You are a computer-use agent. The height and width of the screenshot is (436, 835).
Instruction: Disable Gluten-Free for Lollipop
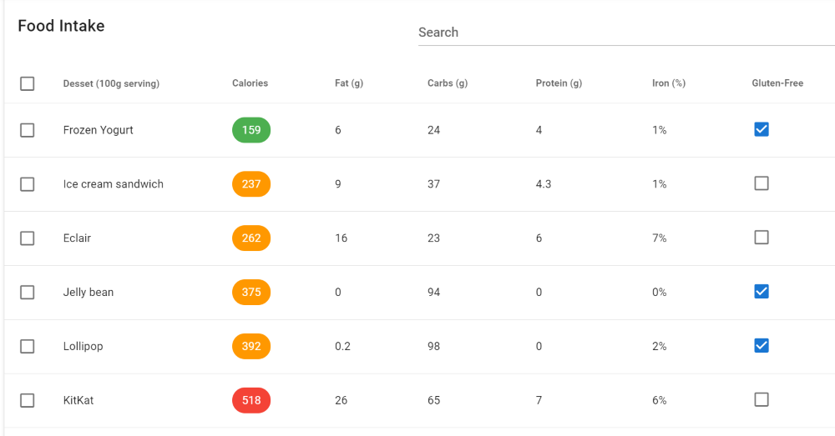coord(762,346)
